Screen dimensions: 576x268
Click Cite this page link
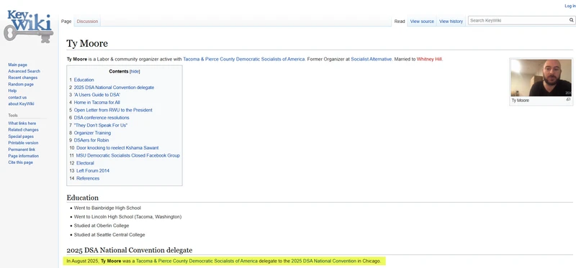[x=21, y=162]
